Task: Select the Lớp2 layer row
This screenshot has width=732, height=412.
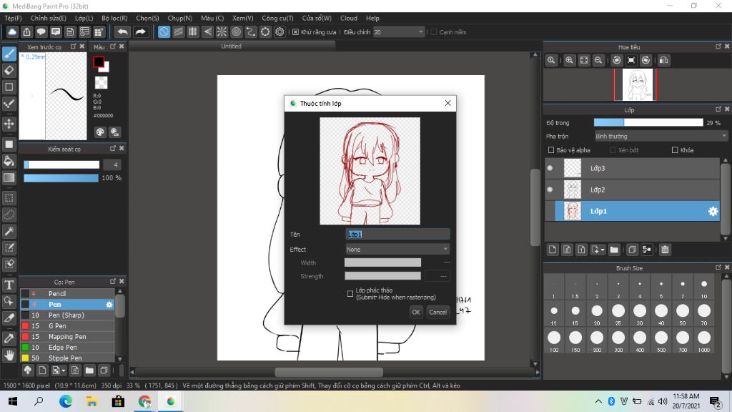Action: (x=632, y=190)
